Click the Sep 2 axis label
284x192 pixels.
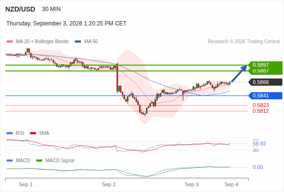click(x=109, y=184)
